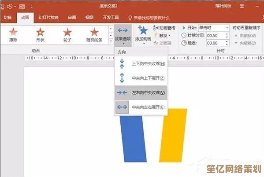This screenshot has height=177, width=264.
Task: Decrease the 延迟 delay with down stepper
Action: pyautogui.click(x=227, y=45)
